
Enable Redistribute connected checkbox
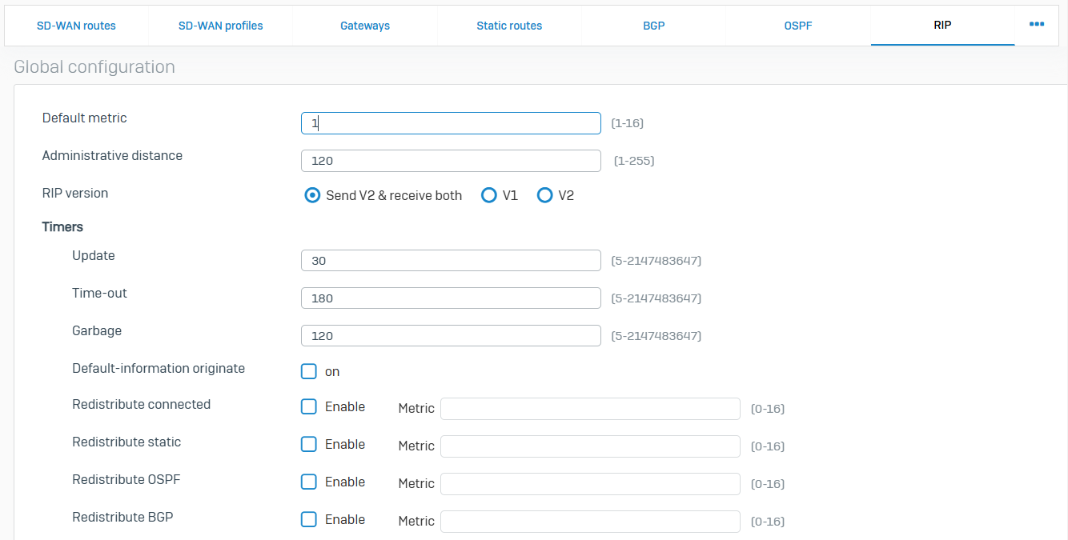coord(309,406)
